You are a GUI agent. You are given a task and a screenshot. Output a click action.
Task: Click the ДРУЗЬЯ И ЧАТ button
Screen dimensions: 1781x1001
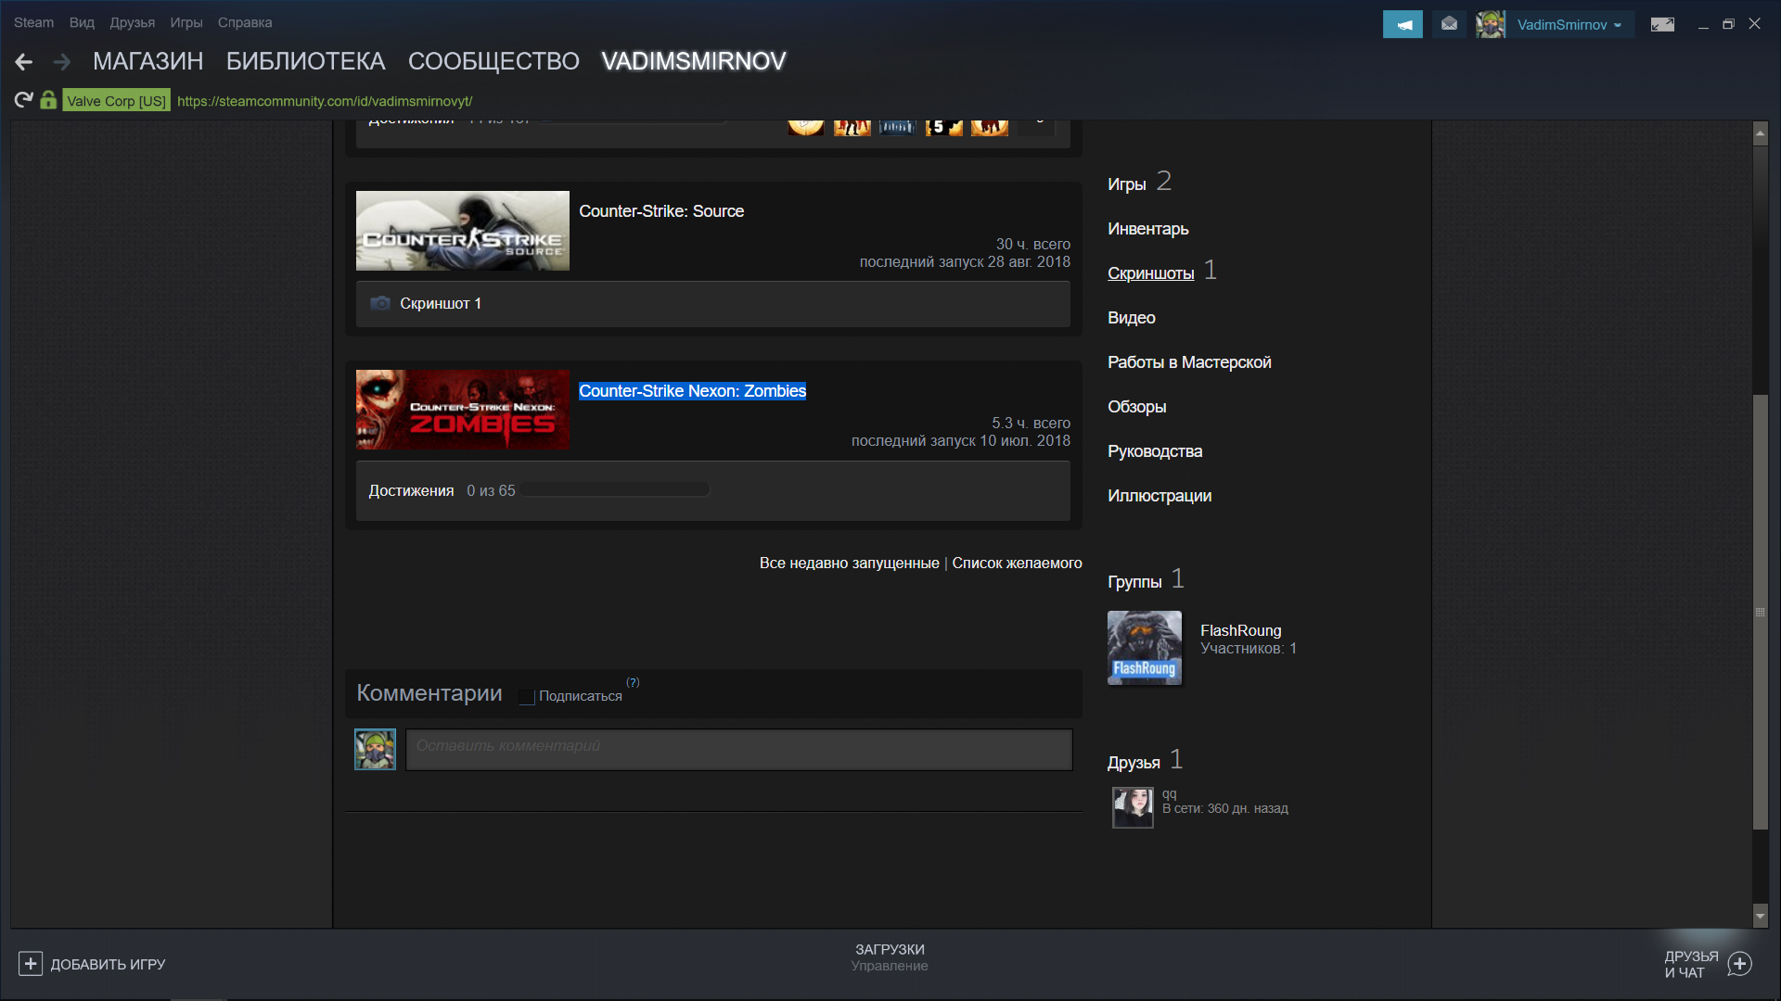click(1691, 964)
